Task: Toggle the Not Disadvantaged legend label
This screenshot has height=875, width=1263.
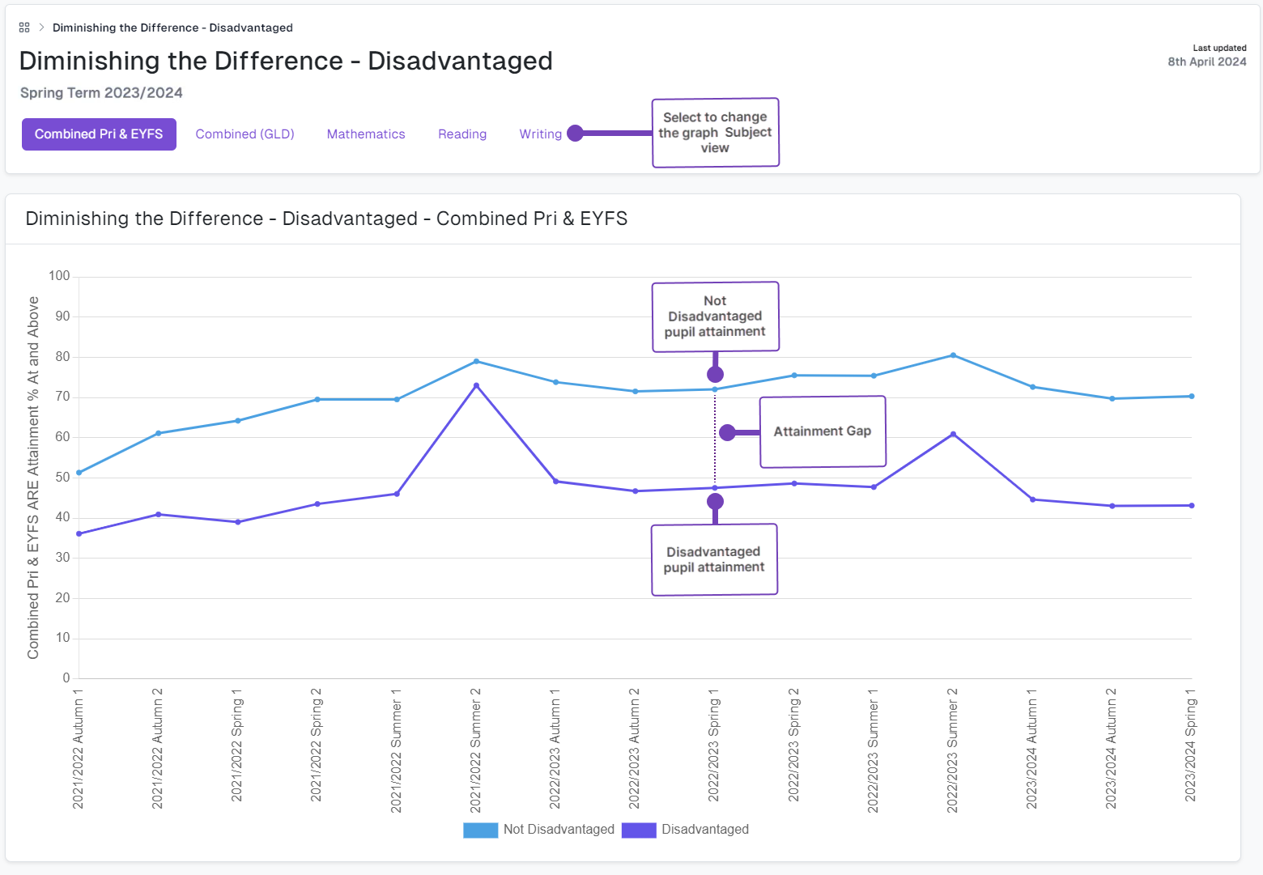Action: [x=559, y=830]
